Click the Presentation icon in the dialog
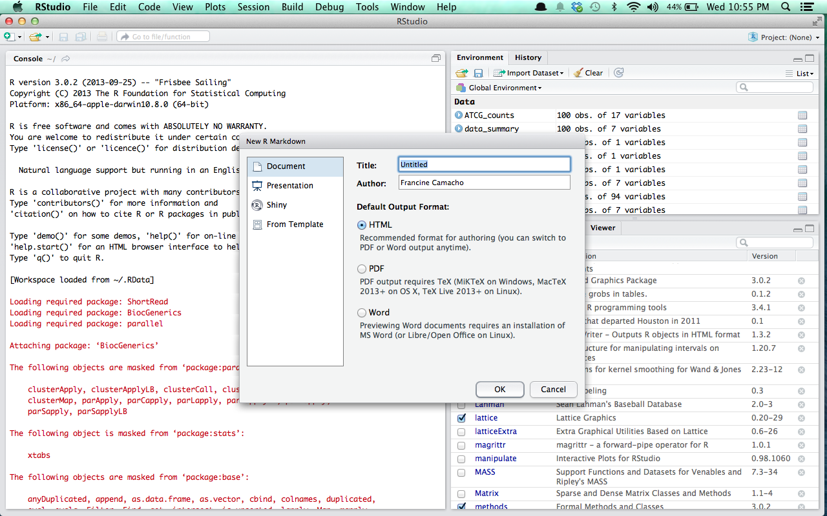Viewport: 827px width, 516px height. click(x=257, y=186)
